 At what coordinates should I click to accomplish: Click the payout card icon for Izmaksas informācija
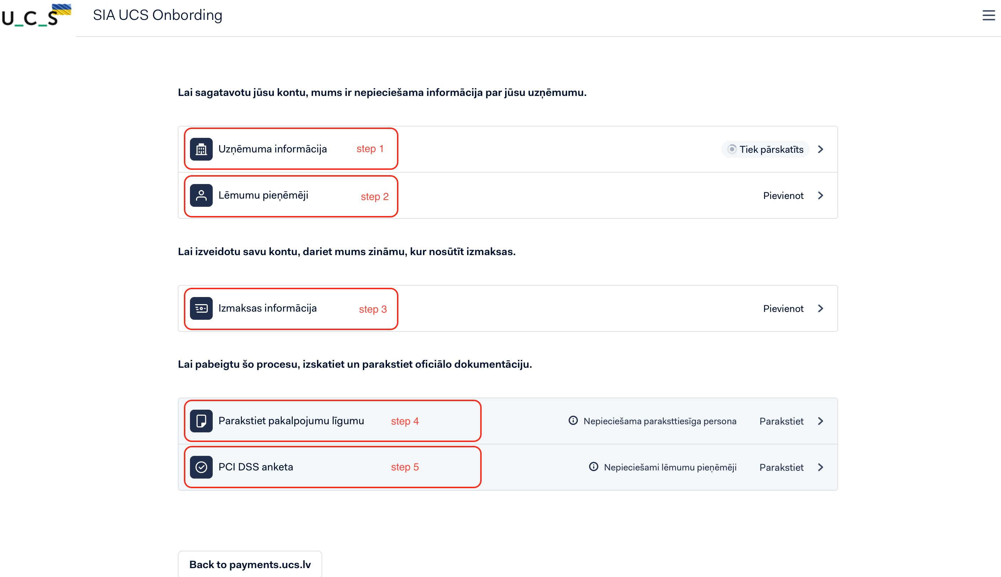[201, 308]
